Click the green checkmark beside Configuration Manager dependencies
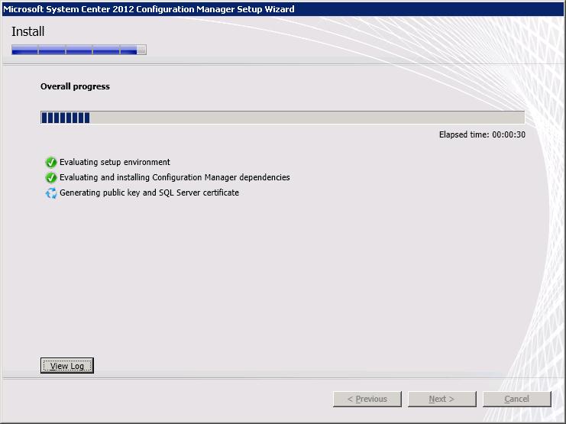 [x=51, y=177]
